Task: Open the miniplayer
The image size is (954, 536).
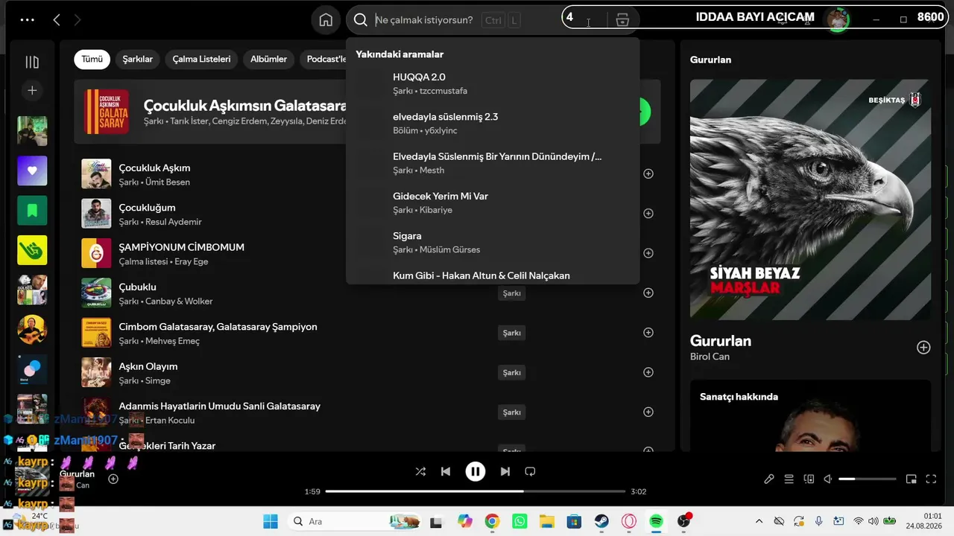Action: tap(911, 479)
